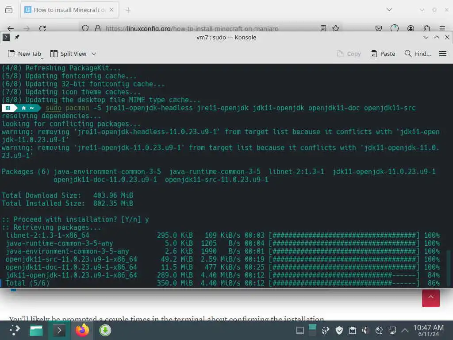Click the 'sudo' word in command line
Viewport: 453px width, 340px height.
54,108
